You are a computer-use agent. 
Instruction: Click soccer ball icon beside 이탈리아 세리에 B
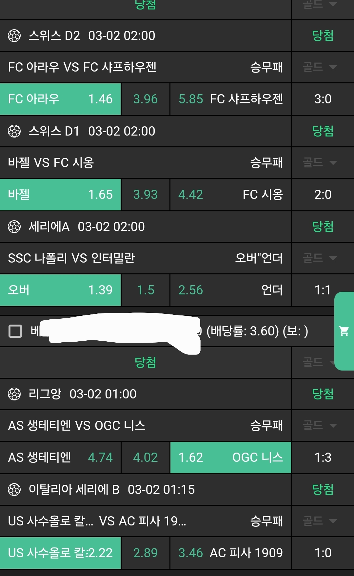pyautogui.click(x=14, y=490)
